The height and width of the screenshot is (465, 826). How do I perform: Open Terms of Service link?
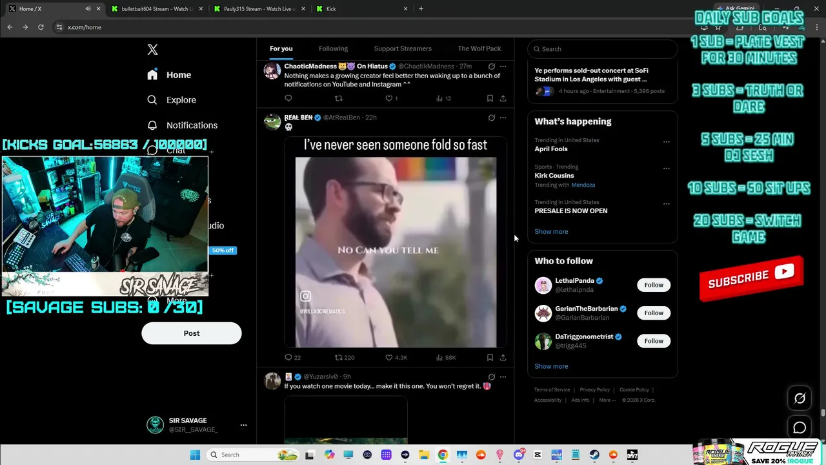coord(552,390)
